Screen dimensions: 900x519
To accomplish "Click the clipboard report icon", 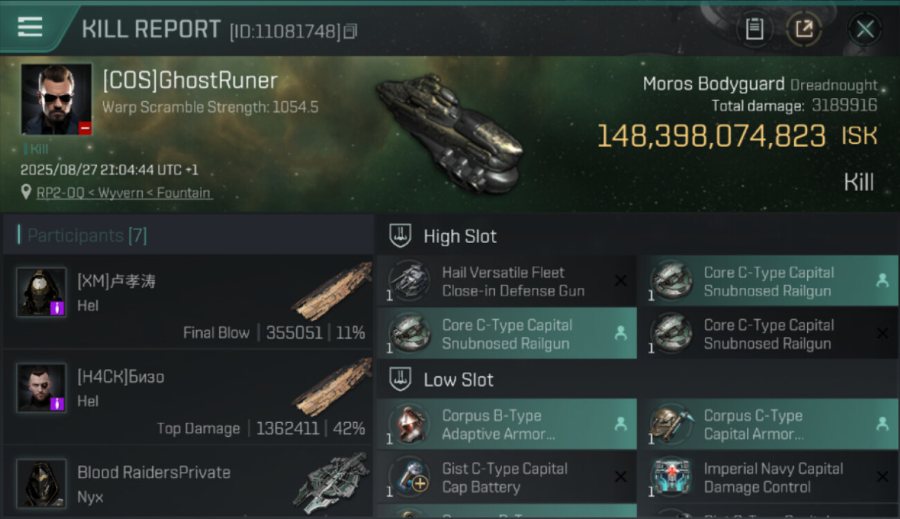I will pyautogui.click(x=754, y=29).
